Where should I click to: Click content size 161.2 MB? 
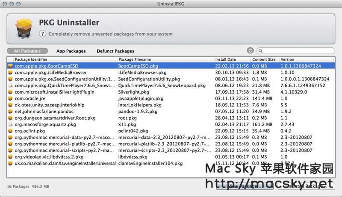coord(262,124)
